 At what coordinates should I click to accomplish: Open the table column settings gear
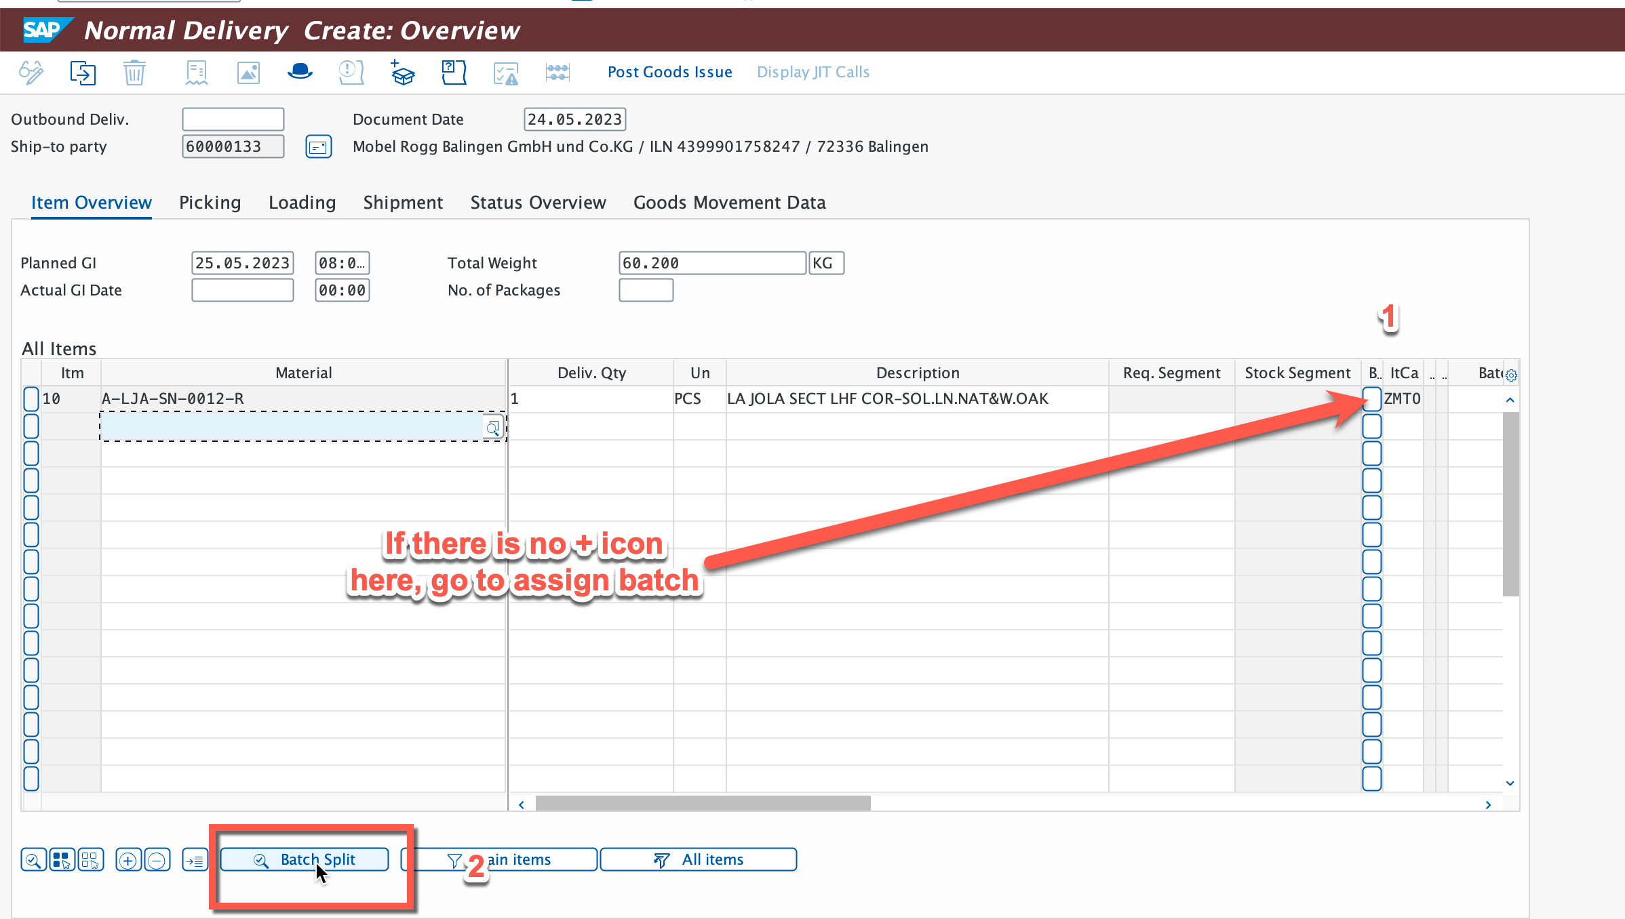click(x=1510, y=375)
